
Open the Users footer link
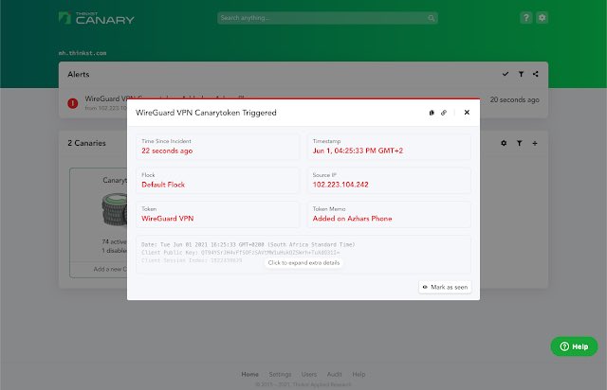coord(309,374)
